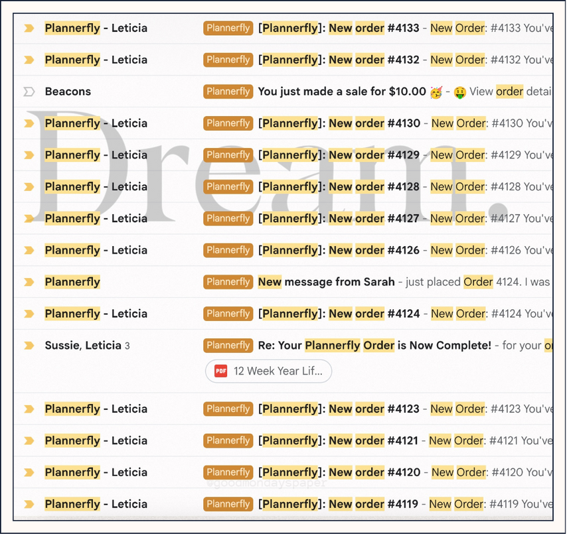Click the yellow importance arrow for order #4123

click(x=29, y=409)
